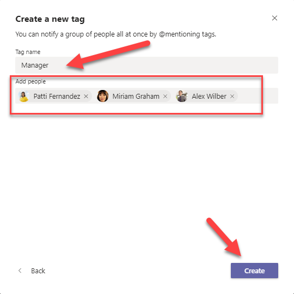Go back using the Back text link
Screen dimensions: 294x294
38,271
